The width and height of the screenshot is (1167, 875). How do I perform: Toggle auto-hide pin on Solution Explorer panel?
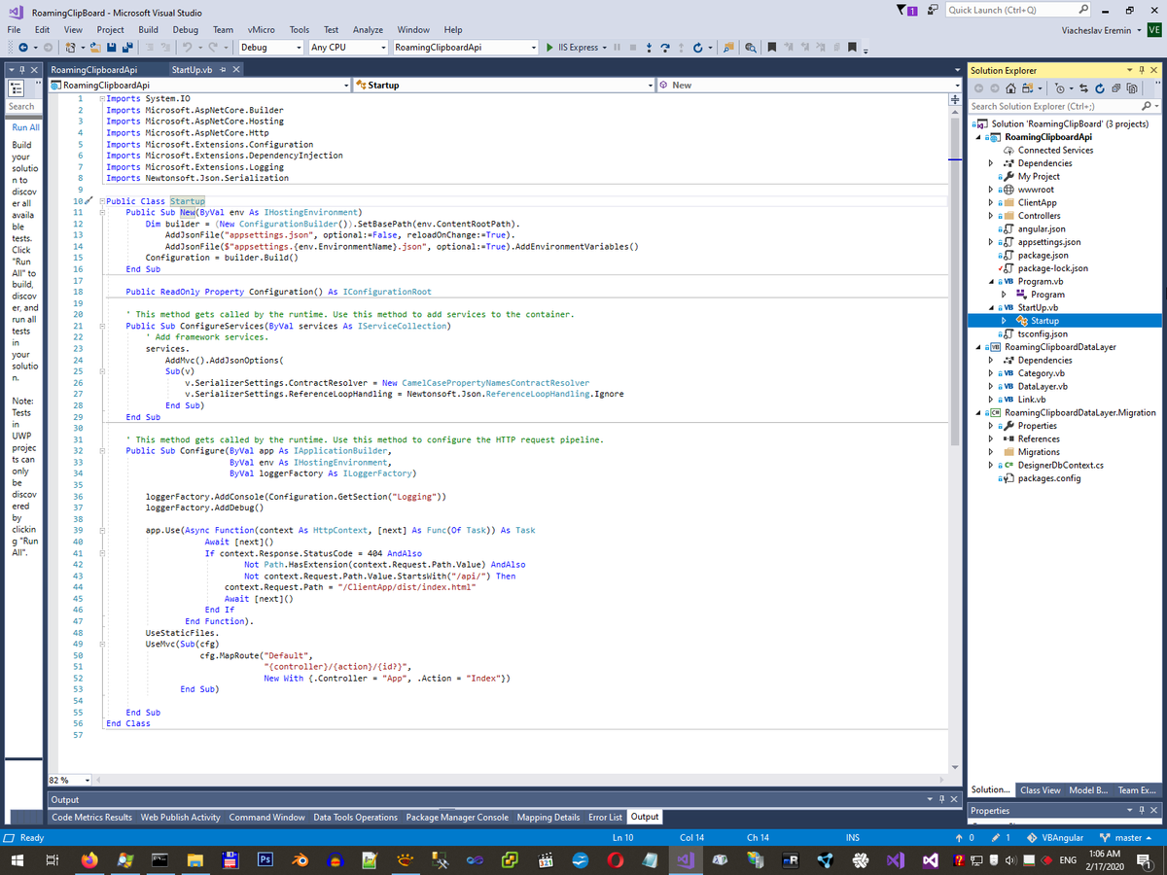(x=1141, y=70)
